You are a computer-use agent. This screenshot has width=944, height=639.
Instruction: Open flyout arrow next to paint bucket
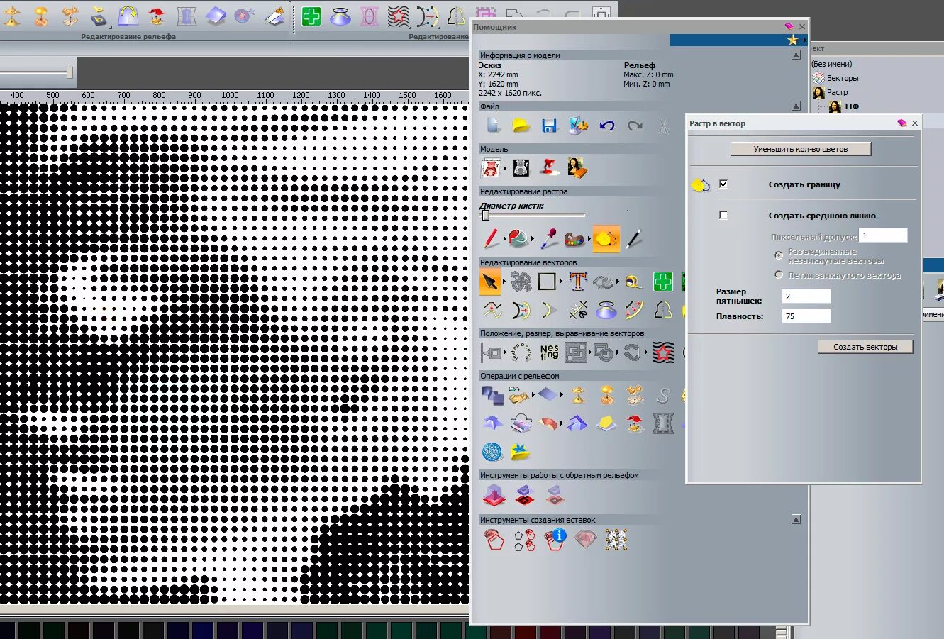[x=533, y=240]
